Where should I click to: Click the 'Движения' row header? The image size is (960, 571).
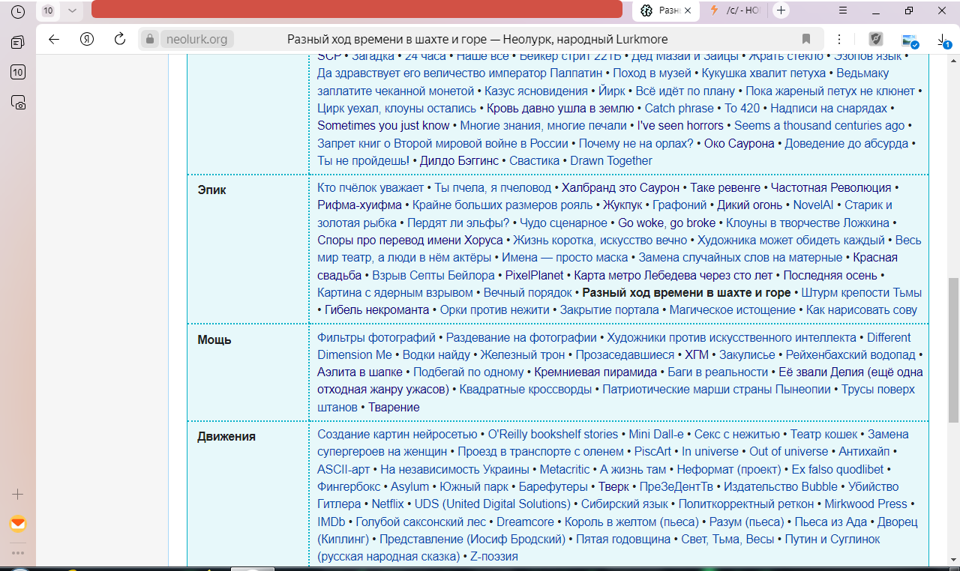click(226, 436)
